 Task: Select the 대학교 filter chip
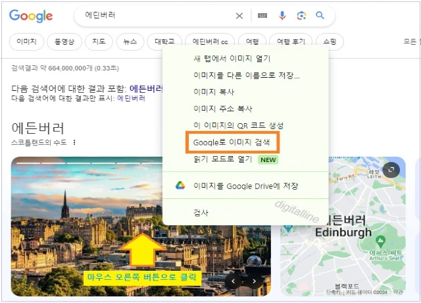tap(164, 41)
